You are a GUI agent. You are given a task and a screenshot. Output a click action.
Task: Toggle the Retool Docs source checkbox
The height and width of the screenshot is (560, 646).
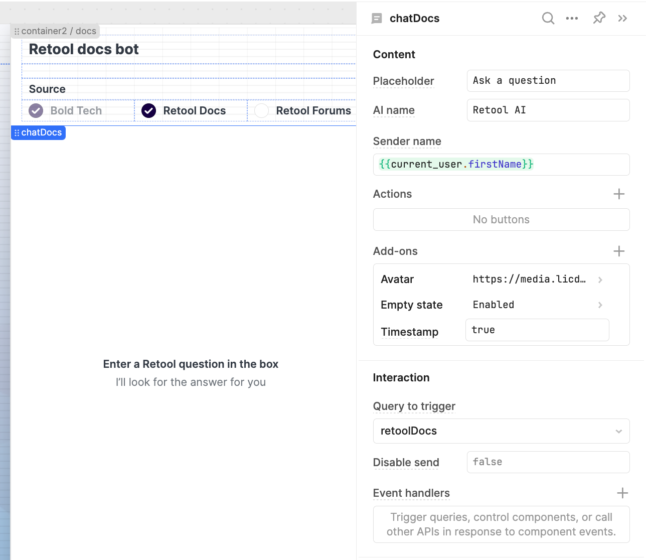[x=149, y=110]
